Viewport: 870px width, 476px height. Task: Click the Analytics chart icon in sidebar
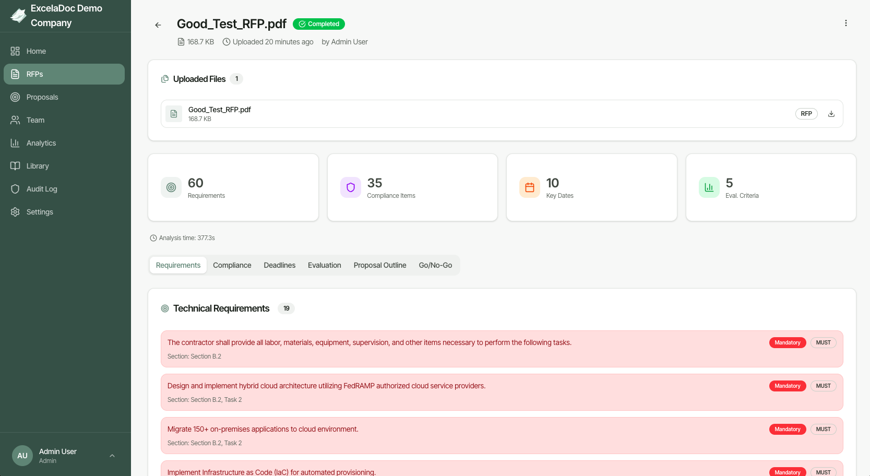pyautogui.click(x=15, y=143)
